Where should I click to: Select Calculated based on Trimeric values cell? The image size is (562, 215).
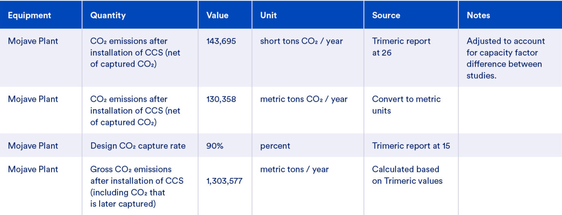pyautogui.click(x=407, y=175)
